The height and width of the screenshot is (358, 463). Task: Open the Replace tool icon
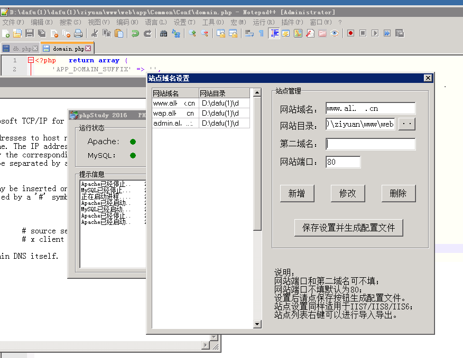click(176, 34)
